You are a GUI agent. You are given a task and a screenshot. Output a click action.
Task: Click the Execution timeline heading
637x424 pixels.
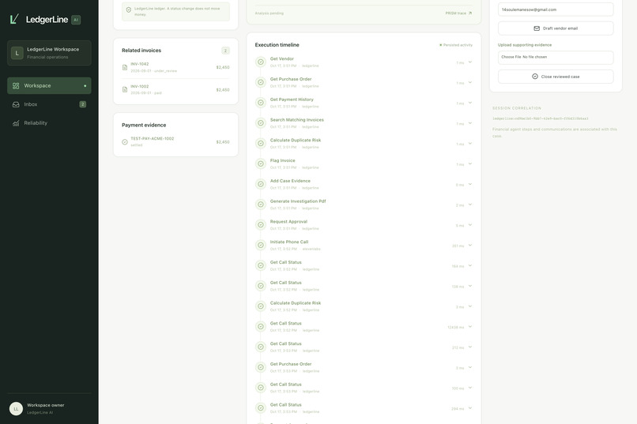(x=277, y=45)
